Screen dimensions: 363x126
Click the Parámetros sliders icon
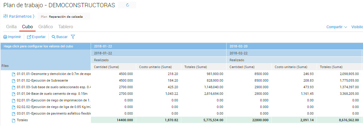[x=5, y=16]
